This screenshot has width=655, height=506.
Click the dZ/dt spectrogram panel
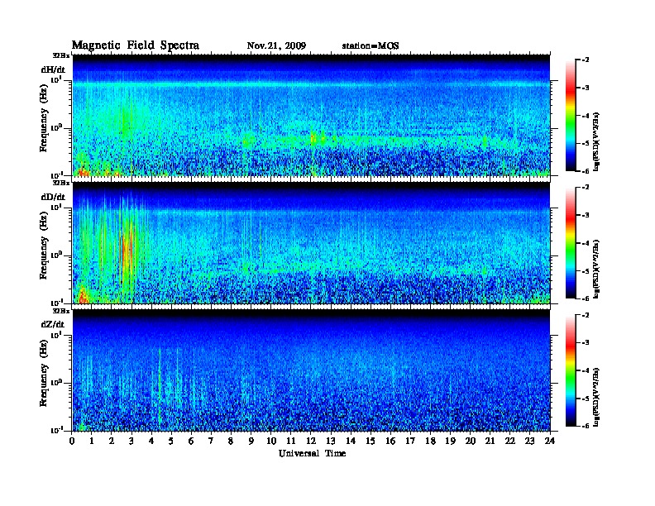pos(311,370)
